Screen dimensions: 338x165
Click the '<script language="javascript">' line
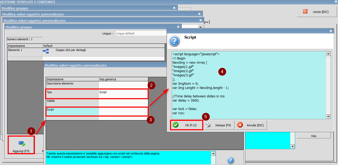196,54
